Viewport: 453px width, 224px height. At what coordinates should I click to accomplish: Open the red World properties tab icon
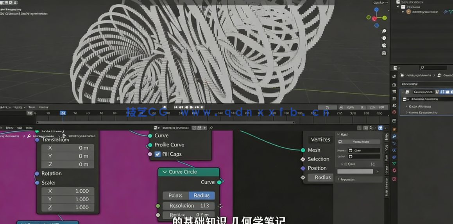click(x=394, y=112)
